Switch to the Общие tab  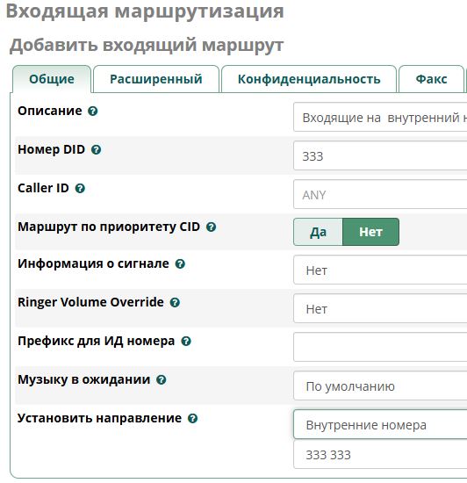point(52,79)
